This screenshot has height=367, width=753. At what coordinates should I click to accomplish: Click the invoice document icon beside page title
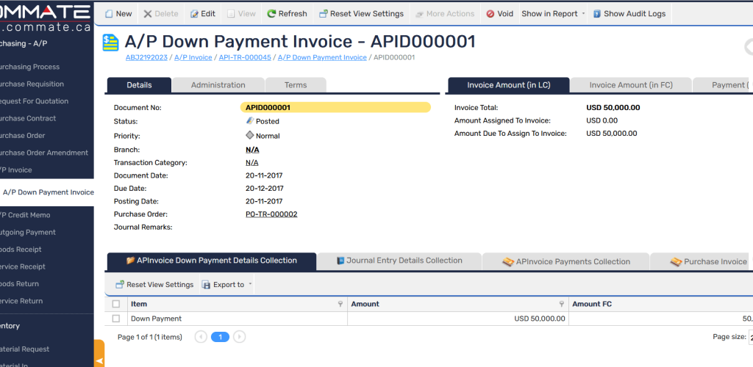(x=111, y=43)
